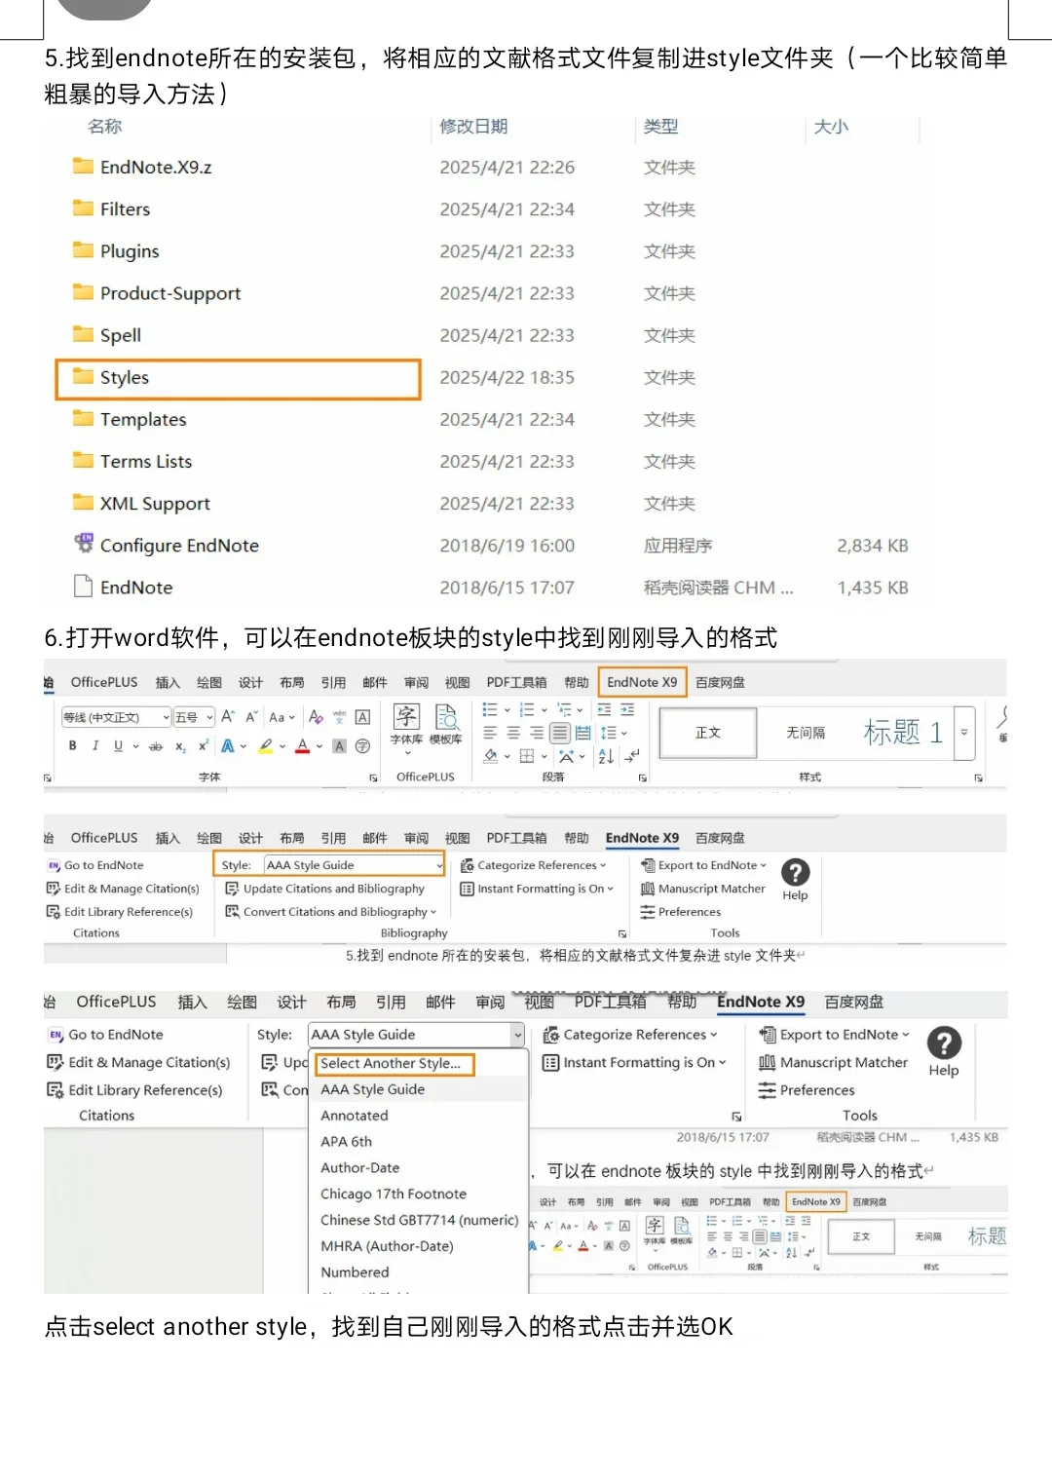Image resolution: width=1052 pixels, height=1479 pixels.
Task: Open the Change Case Aa dropdown
Action: [x=282, y=717]
